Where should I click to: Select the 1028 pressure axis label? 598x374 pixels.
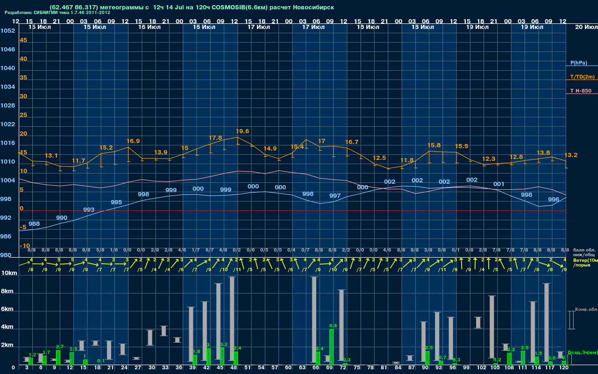click(7, 106)
